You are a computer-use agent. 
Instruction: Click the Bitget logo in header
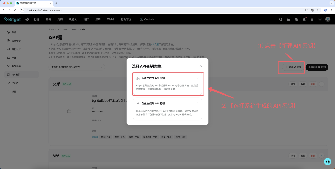pos(12,19)
